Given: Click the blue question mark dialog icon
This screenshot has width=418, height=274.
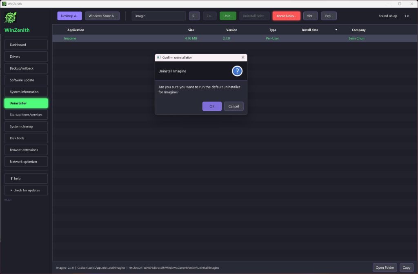Looking at the screenshot, I should (x=237, y=71).
